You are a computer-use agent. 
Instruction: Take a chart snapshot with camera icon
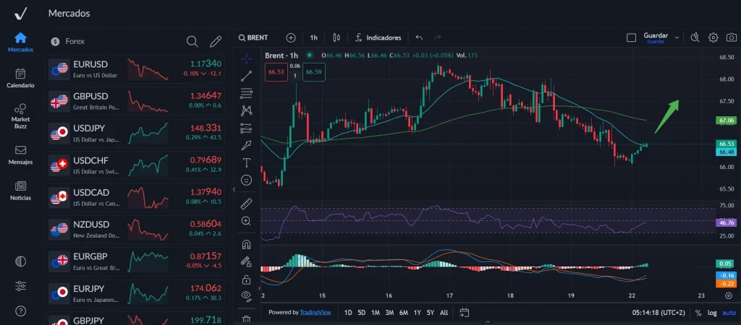point(729,38)
